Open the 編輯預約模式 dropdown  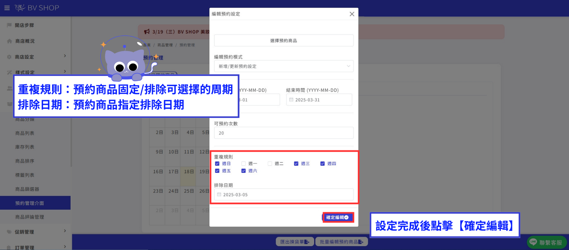click(284, 66)
